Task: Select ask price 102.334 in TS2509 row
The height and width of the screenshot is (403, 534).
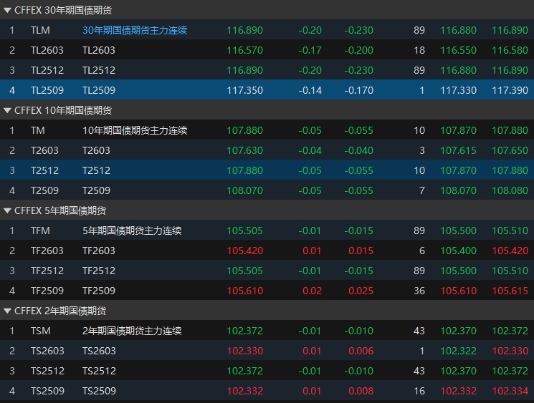Action: click(x=510, y=391)
